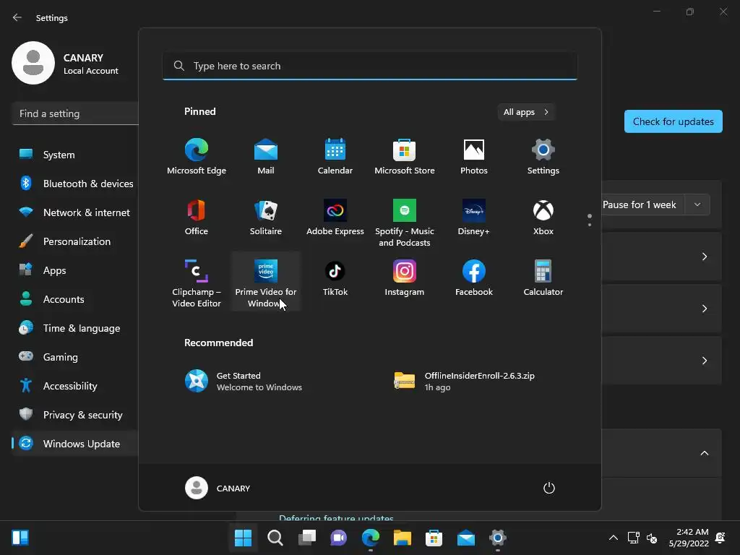Open the Widgets panel on taskbar
The width and height of the screenshot is (740, 555).
20,538
